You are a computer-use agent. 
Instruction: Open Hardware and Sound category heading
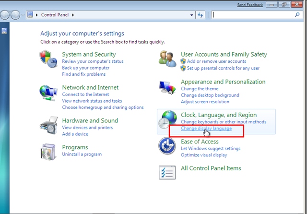pyautogui.click(x=90, y=120)
